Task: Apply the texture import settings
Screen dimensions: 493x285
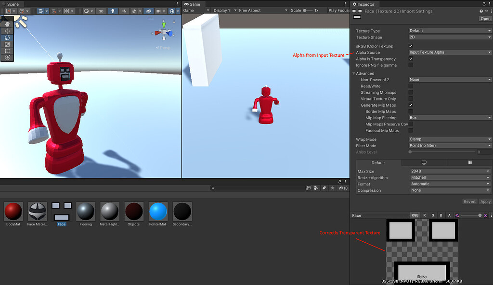Action: [x=485, y=201]
